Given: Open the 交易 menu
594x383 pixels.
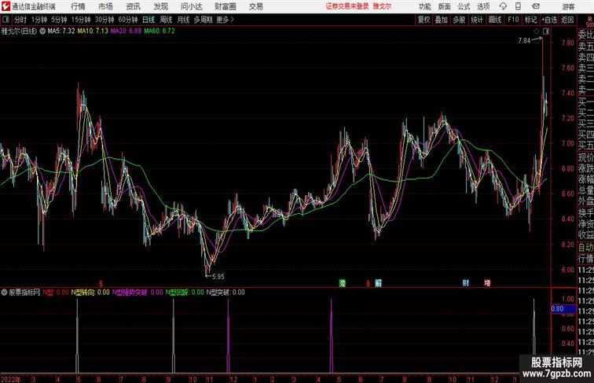Looking at the screenshot, I should pos(255,6).
